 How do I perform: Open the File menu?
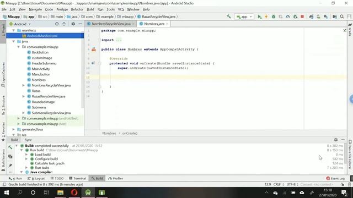pyautogui.click(x=4, y=9)
